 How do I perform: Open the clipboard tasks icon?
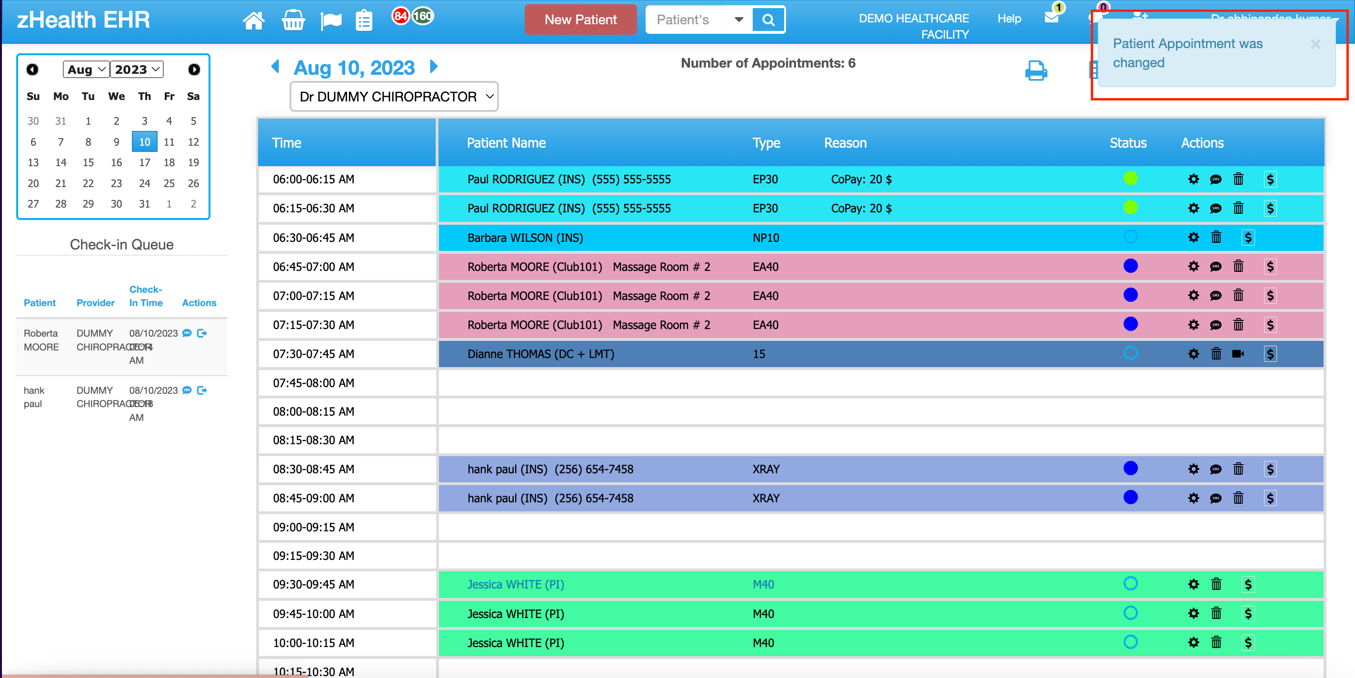point(364,21)
